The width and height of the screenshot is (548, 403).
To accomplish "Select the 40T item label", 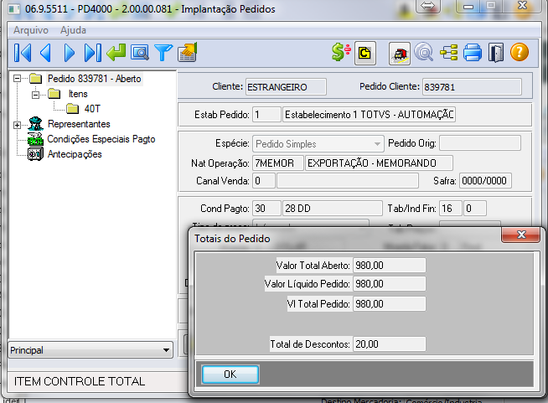I will [x=92, y=109].
